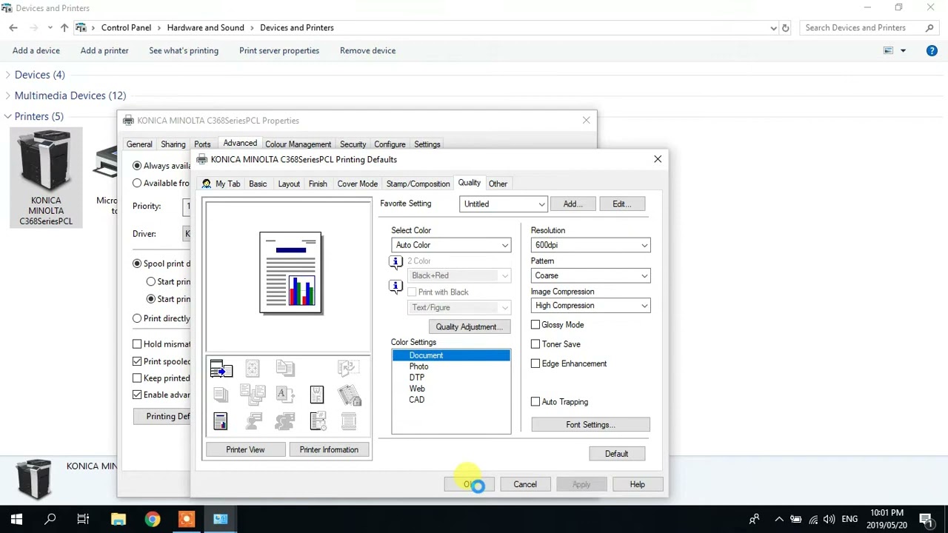Open the Colour Management tab in Properties window
The width and height of the screenshot is (948, 533).
(x=298, y=144)
